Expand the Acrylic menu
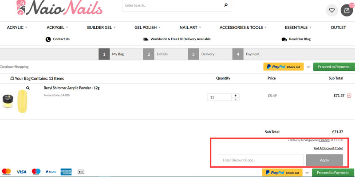Viewport: 355px width, 177px height. click(17, 27)
